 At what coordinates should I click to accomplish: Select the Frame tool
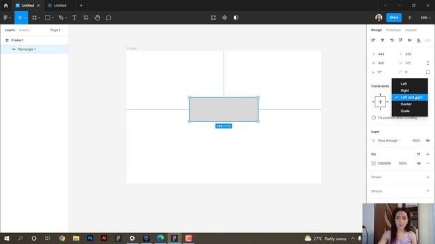click(x=35, y=18)
